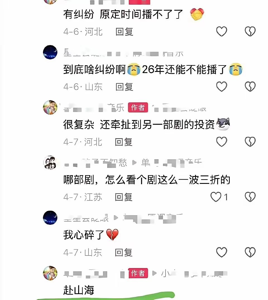This screenshot has width=268, height=300.
Task: Like the 我心碎了 comment
Action: (222, 252)
